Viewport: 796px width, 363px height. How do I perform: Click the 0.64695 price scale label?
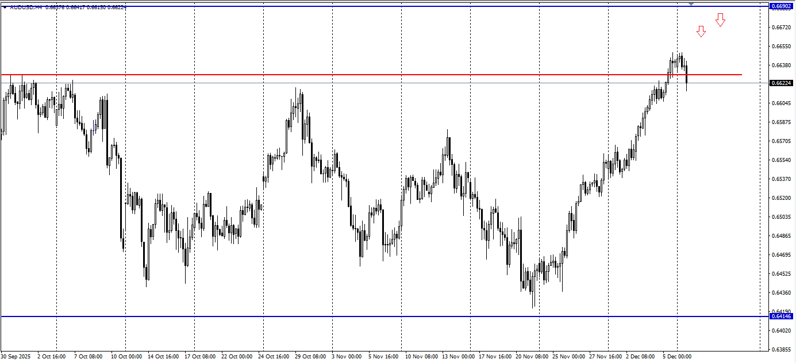tap(782, 254)
